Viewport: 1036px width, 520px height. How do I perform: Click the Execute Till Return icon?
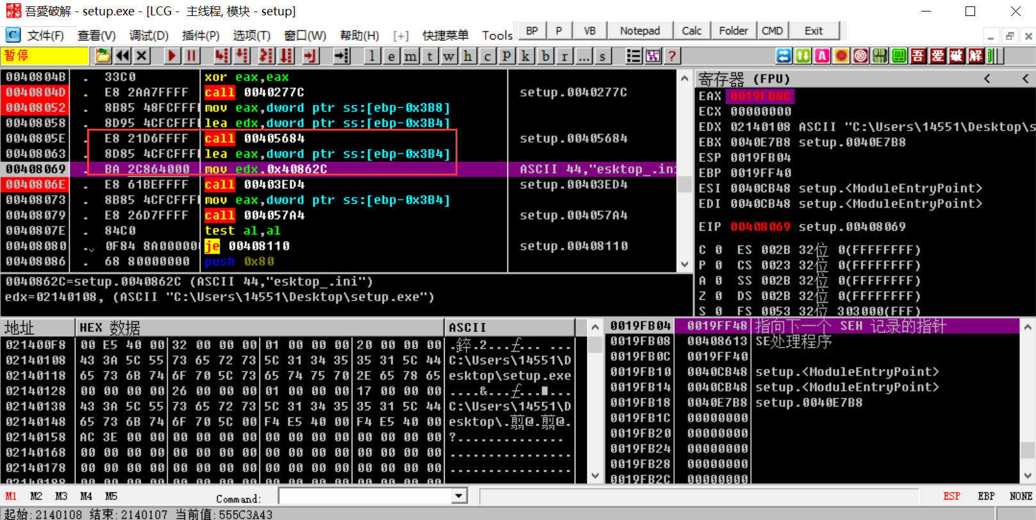(311, 56)
